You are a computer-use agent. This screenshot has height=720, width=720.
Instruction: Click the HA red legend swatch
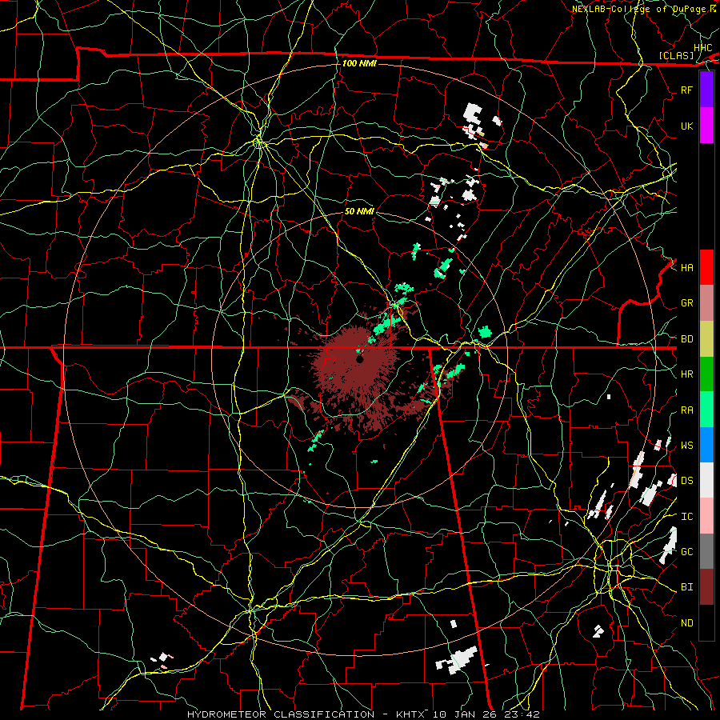[x=706, y=267]
